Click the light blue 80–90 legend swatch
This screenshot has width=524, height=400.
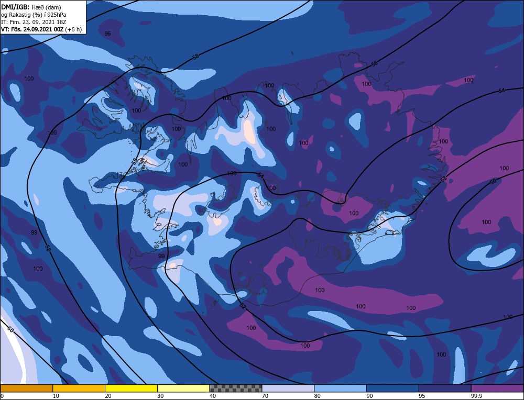[340, 388]
